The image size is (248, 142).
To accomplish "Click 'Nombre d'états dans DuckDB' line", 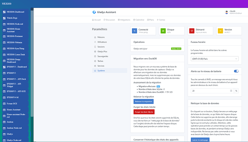I will click(156, 92).
